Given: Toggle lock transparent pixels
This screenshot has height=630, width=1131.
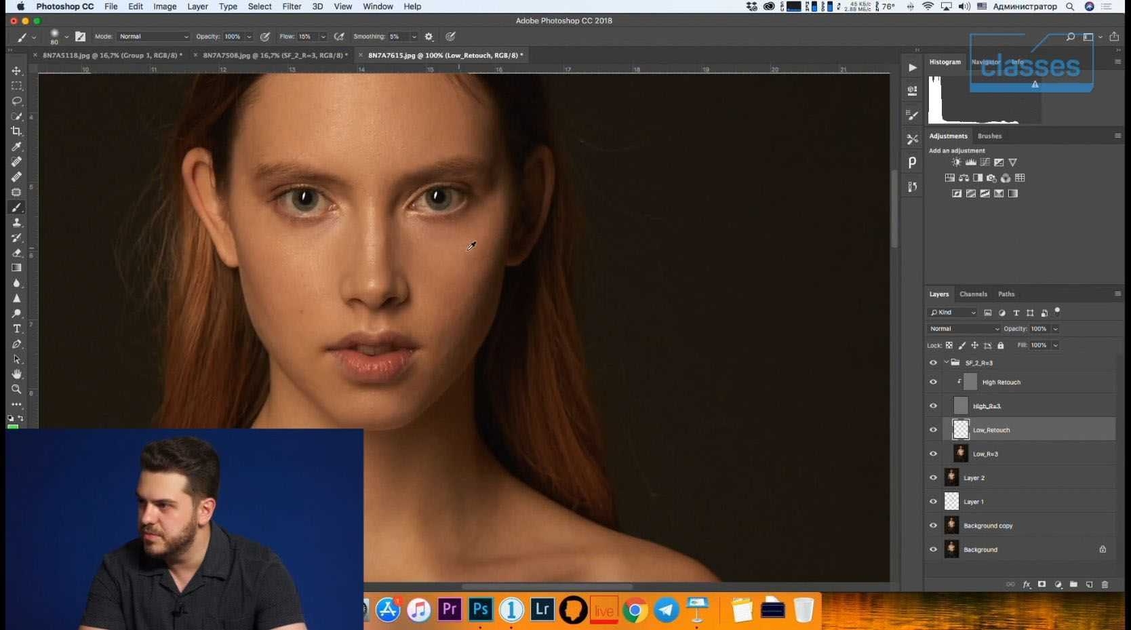Looking at the screenshot, I should pos(949,345).
